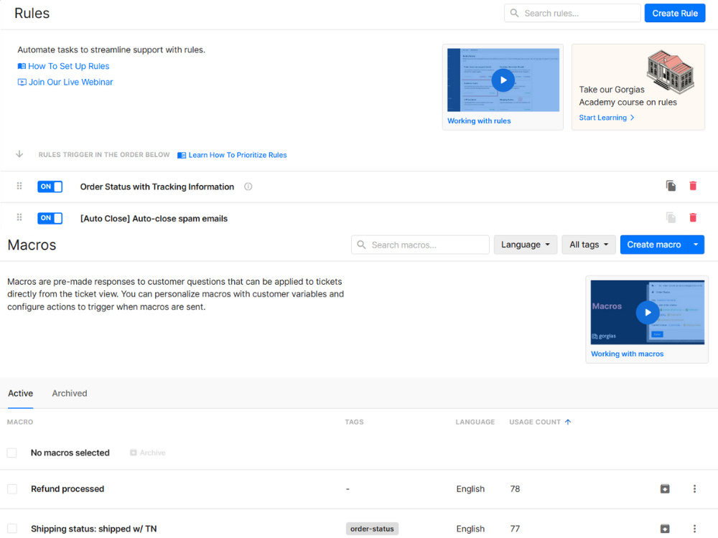Open the All tags filter dropdown
The width and height of the screenshot is (718, 538).
(589, 245)
